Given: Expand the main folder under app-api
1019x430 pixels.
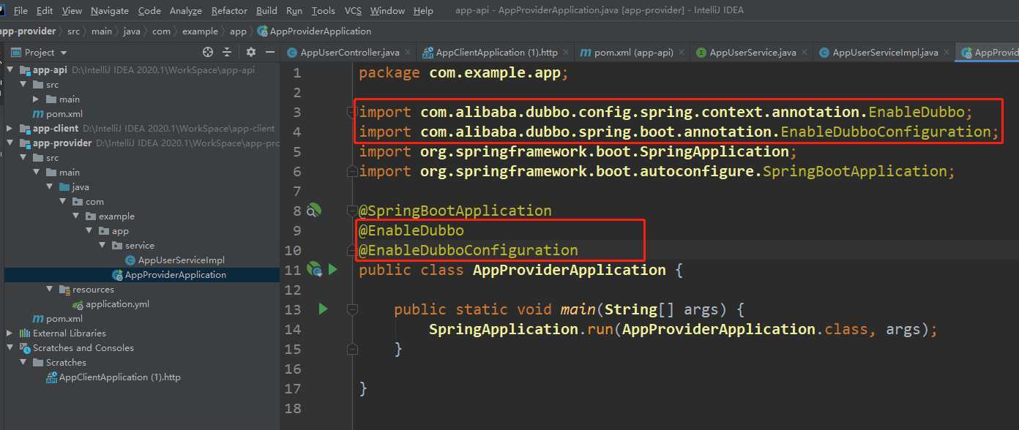Looking at the screenshot, I should pos(36,99).
